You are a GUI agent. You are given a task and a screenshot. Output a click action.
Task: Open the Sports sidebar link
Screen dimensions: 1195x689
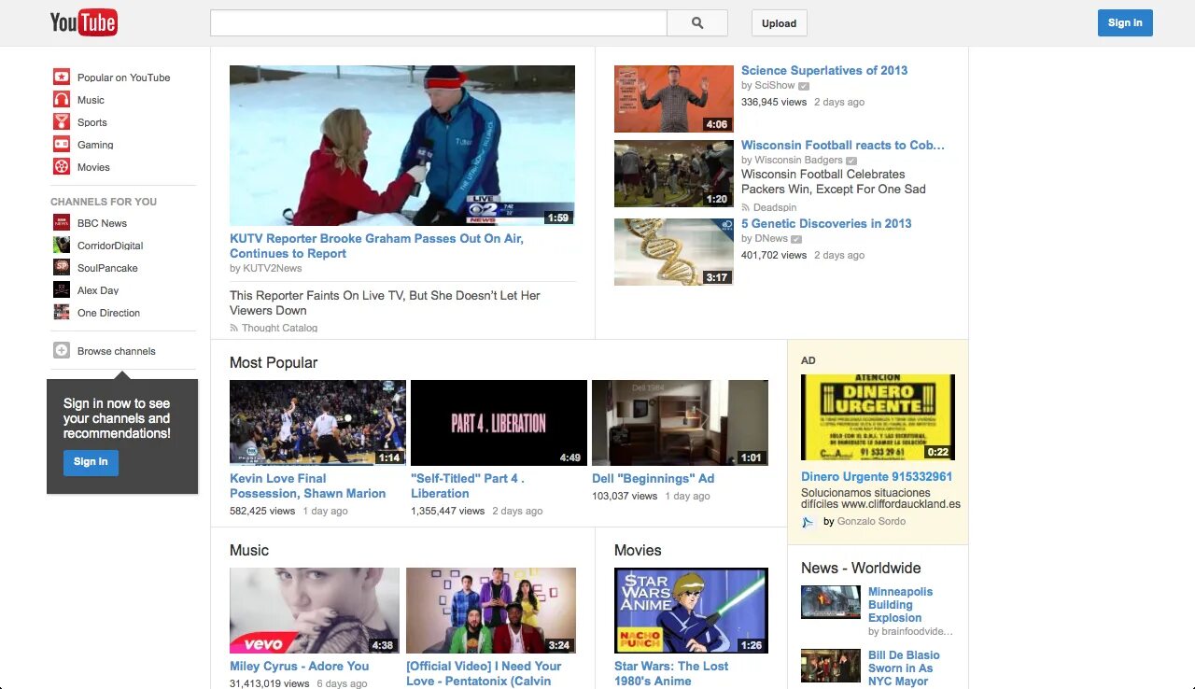(92, 122)
